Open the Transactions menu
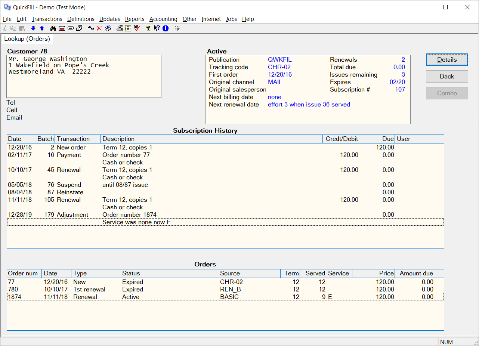The height and width of the screenshot is (346, 479). [x=47, y=19]
